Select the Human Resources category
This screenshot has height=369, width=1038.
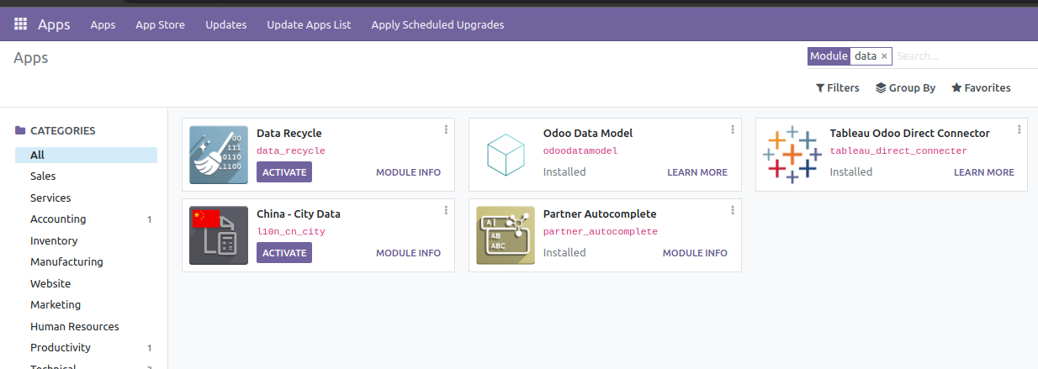(75, 326)
